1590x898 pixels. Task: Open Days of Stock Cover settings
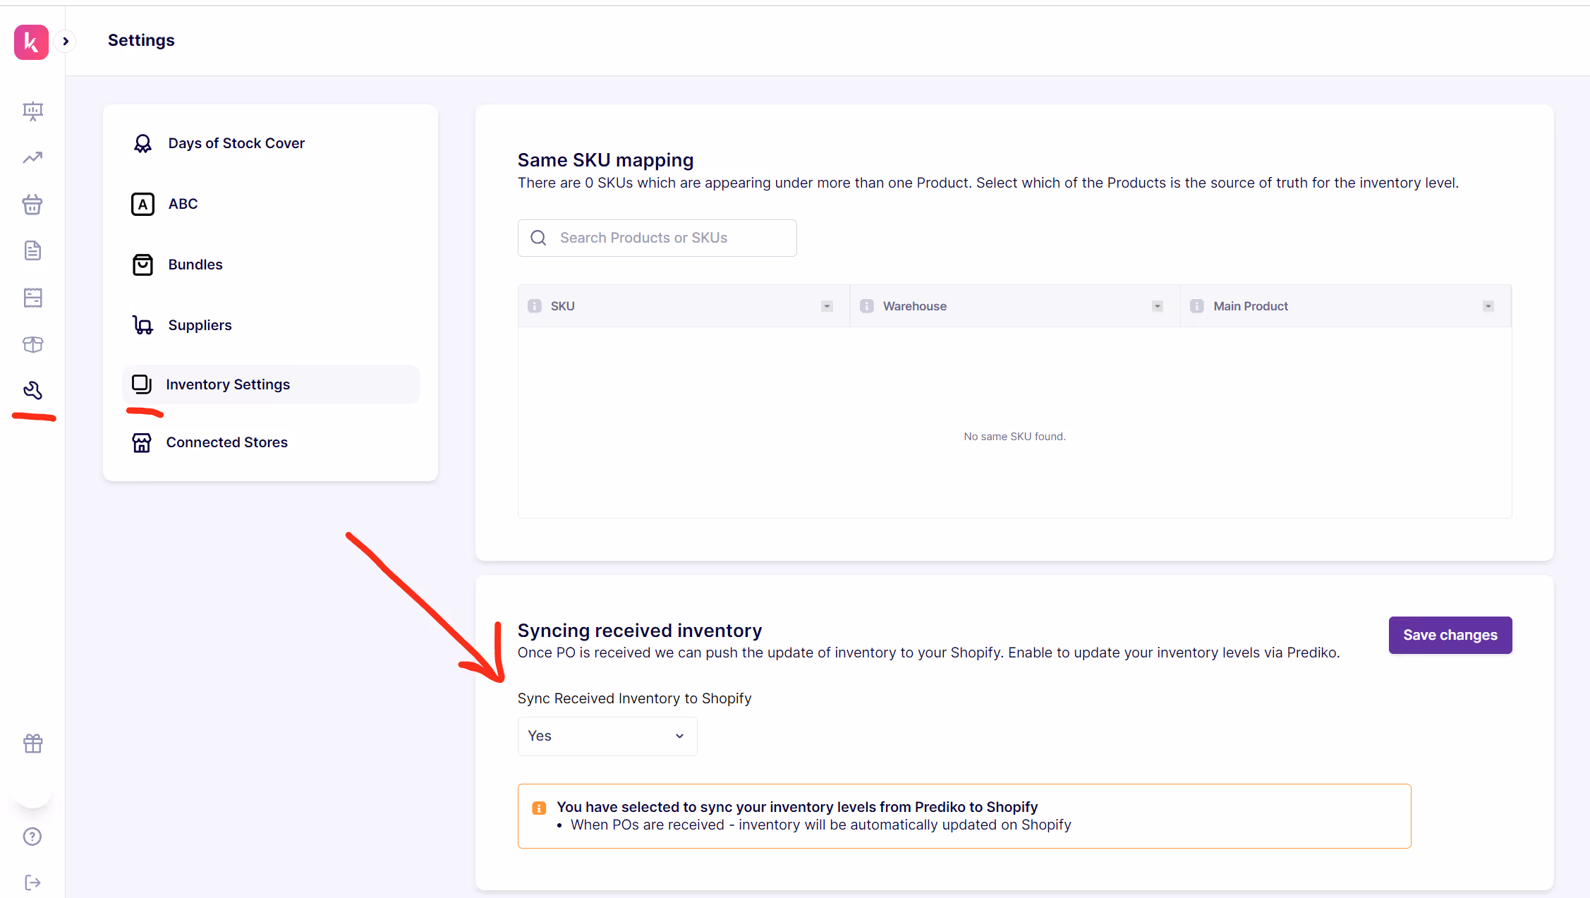(x=236, y=143)
